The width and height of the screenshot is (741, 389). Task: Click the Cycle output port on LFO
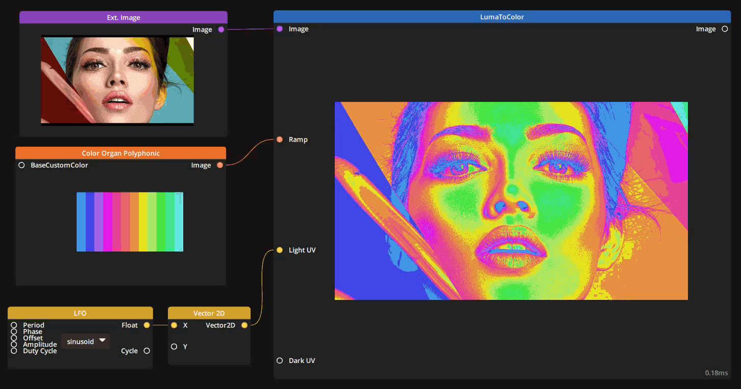147,351
